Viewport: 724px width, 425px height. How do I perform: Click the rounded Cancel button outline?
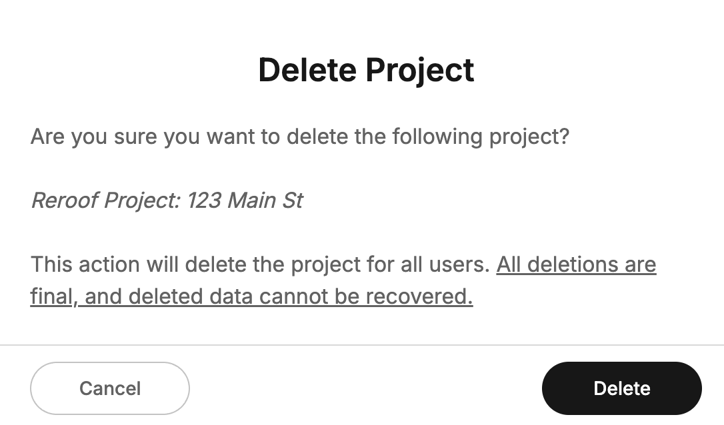(109, 388)
